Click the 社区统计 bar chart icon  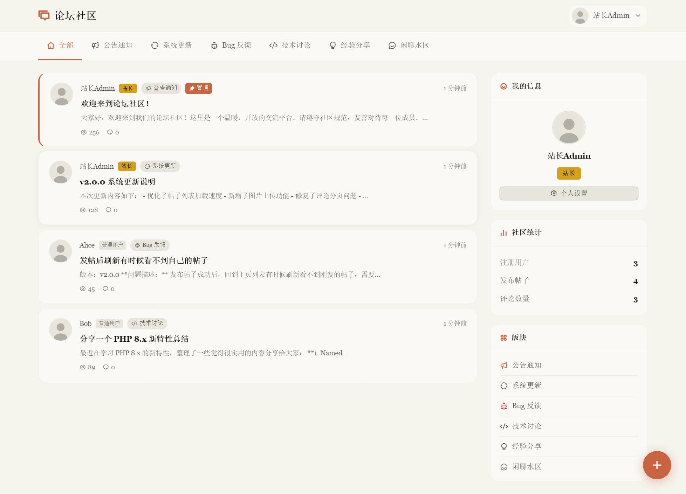(x=503, y=233)
